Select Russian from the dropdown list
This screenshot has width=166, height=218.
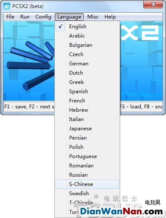[x=87, y=175]
